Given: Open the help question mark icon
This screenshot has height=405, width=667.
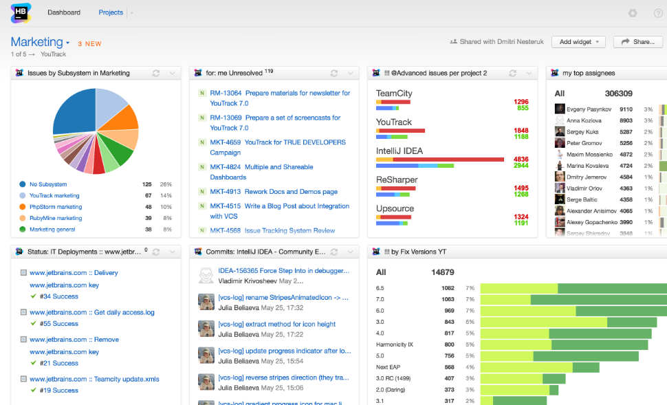Looking at the screenshot, I should [658, 13].
